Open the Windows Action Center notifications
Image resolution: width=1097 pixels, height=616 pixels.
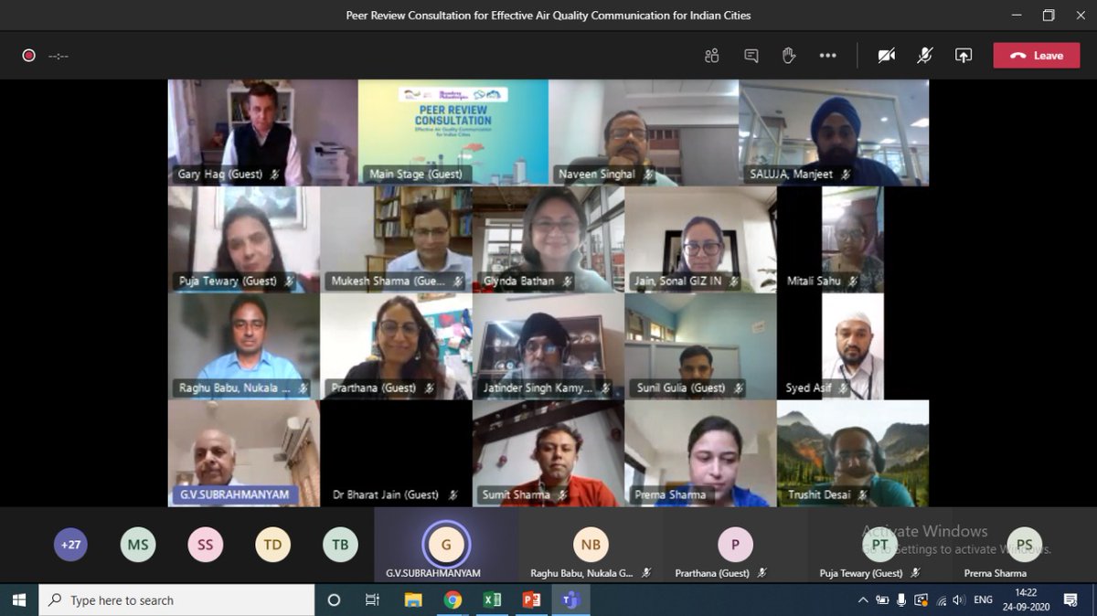pos(1071,600)
